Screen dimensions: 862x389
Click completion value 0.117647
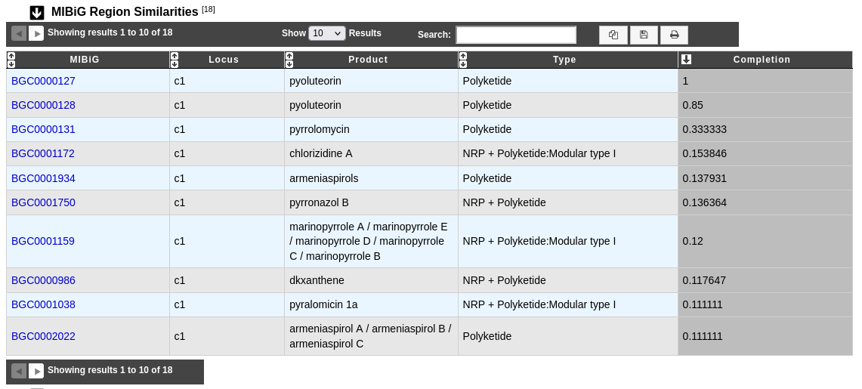click(704, 280)
